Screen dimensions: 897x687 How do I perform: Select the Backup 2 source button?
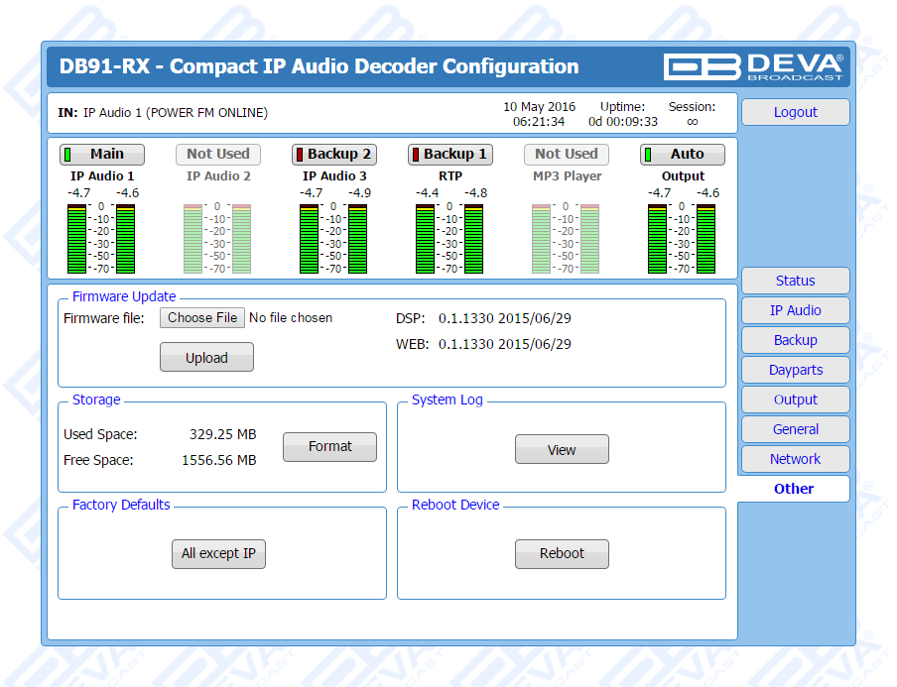point(334,155)
